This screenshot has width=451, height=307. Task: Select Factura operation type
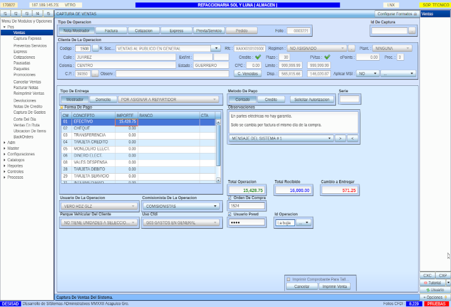[x=111, y=30]
